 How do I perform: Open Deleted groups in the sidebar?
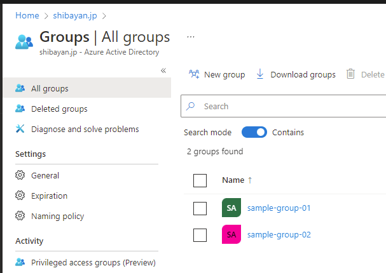pyautogui.click(x=59, y=109)
